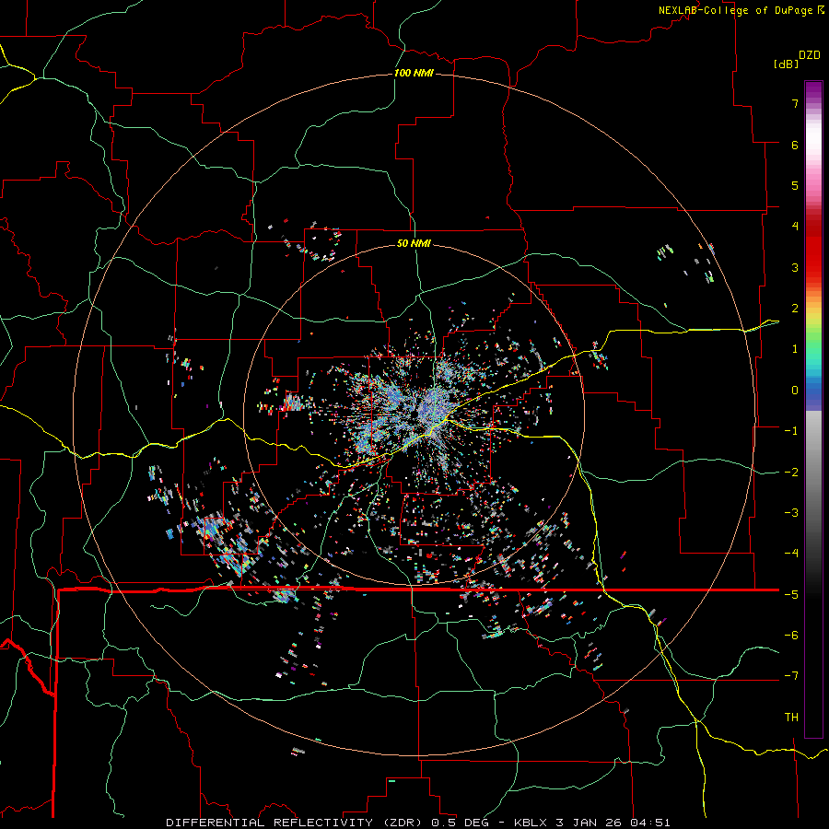
Task: Click the [dB] unit label
Action: [x=786, y=64]
